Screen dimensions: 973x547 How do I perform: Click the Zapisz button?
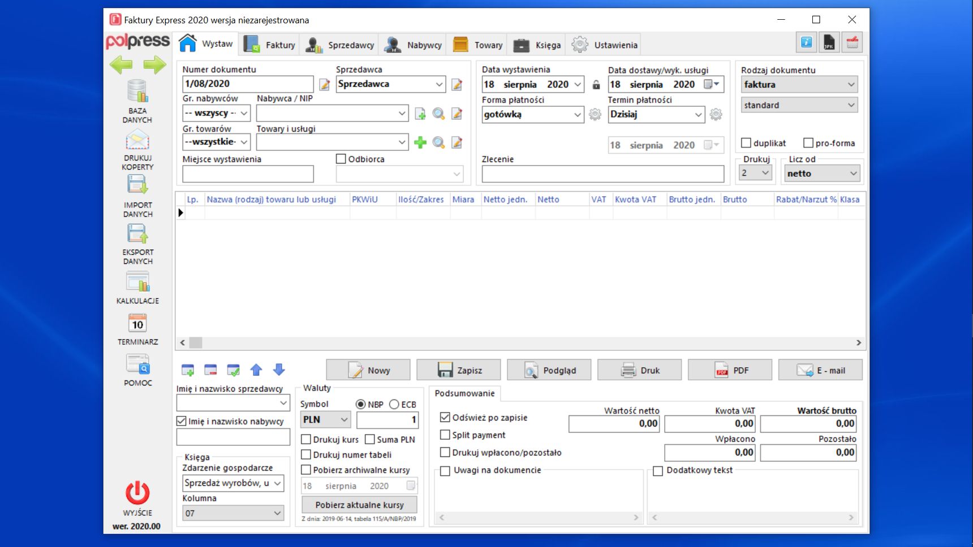[x=459, y=370]
